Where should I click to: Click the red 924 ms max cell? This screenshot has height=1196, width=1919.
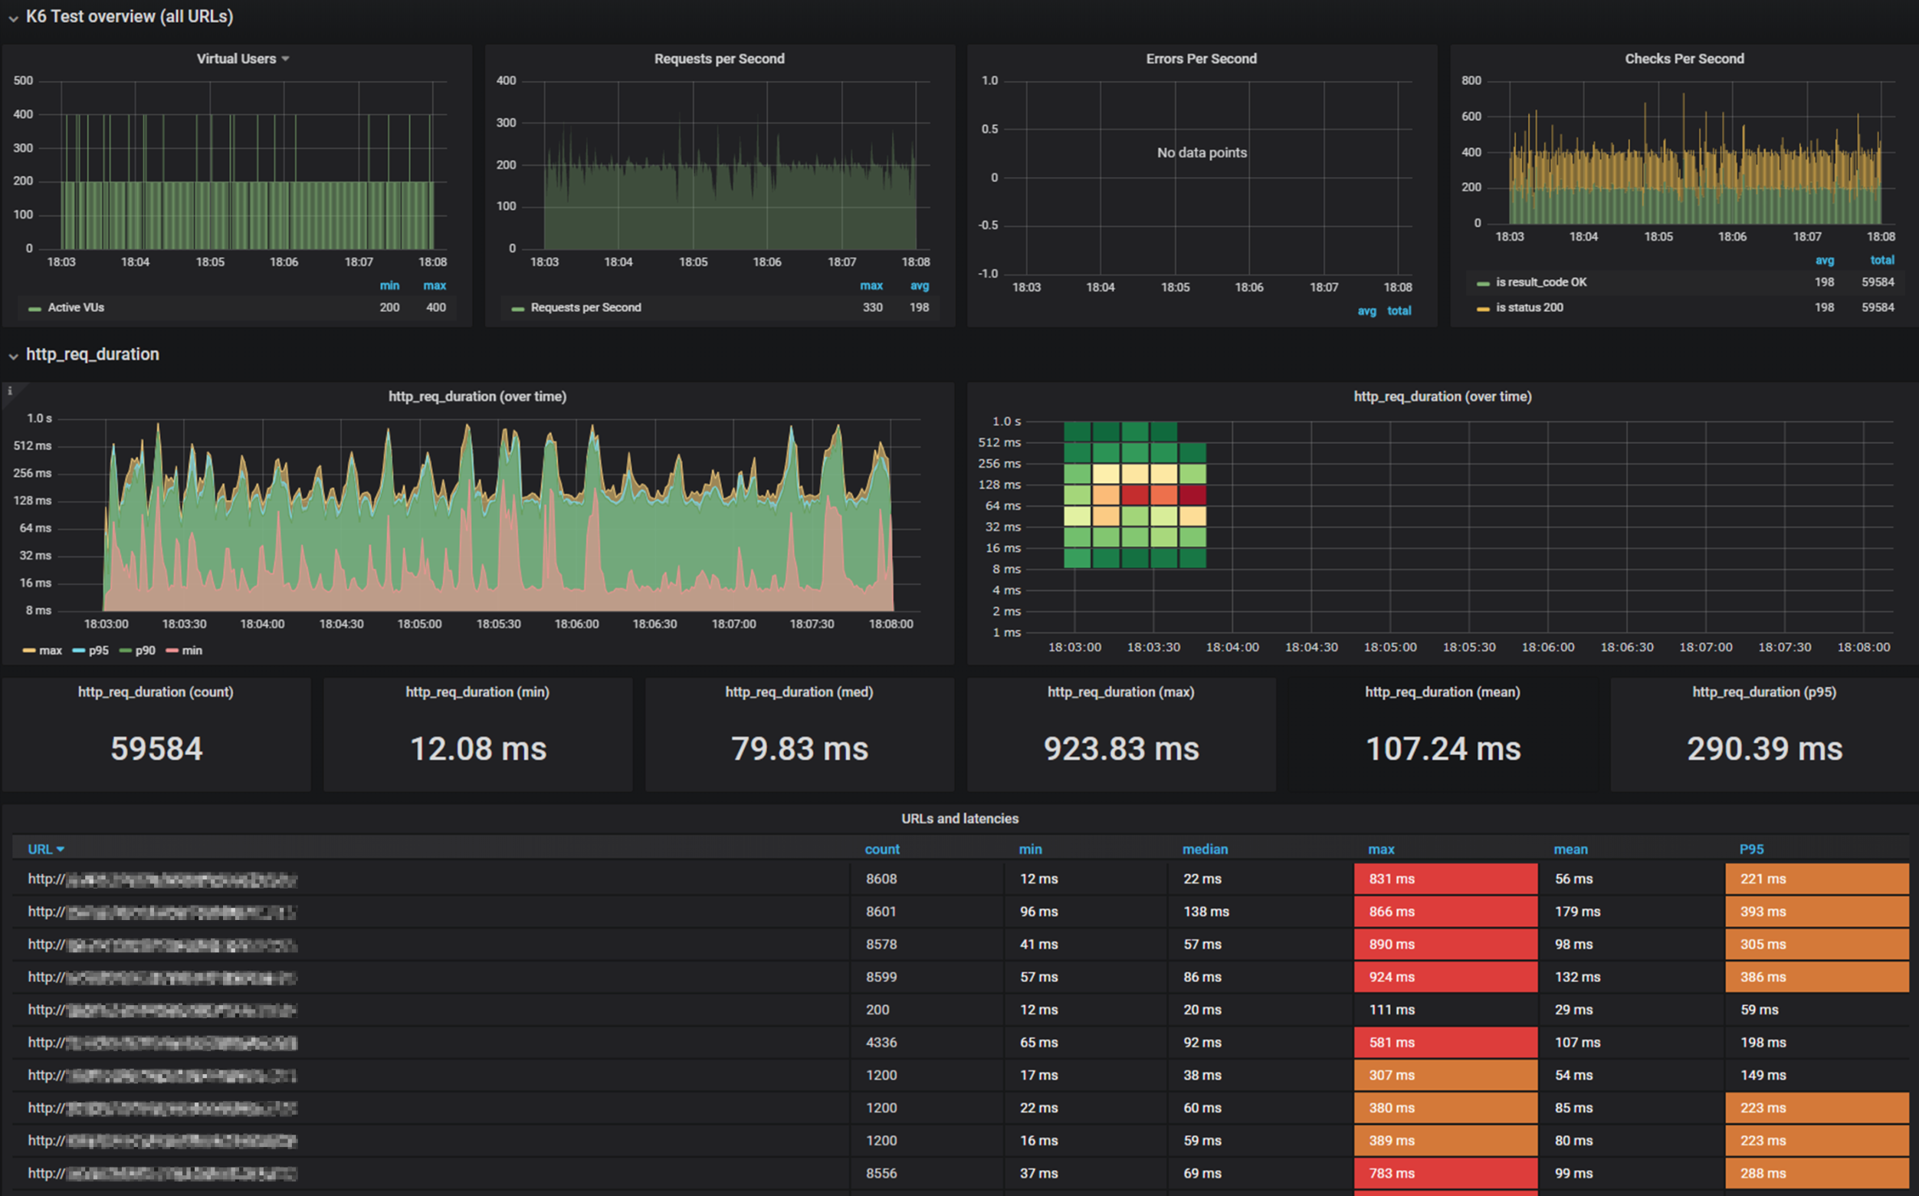coord(1445,977)
